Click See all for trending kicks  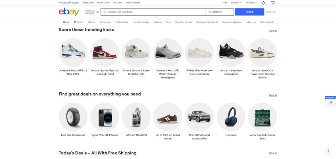pos(273,31)
